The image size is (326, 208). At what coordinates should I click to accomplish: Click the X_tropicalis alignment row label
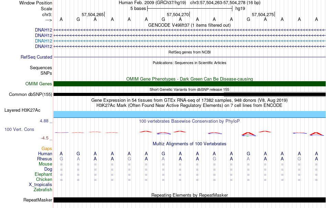40,185
